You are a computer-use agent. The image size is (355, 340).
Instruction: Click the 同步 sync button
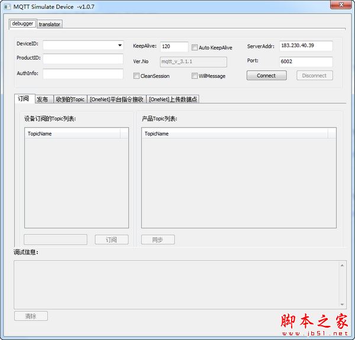coord(158,240)
